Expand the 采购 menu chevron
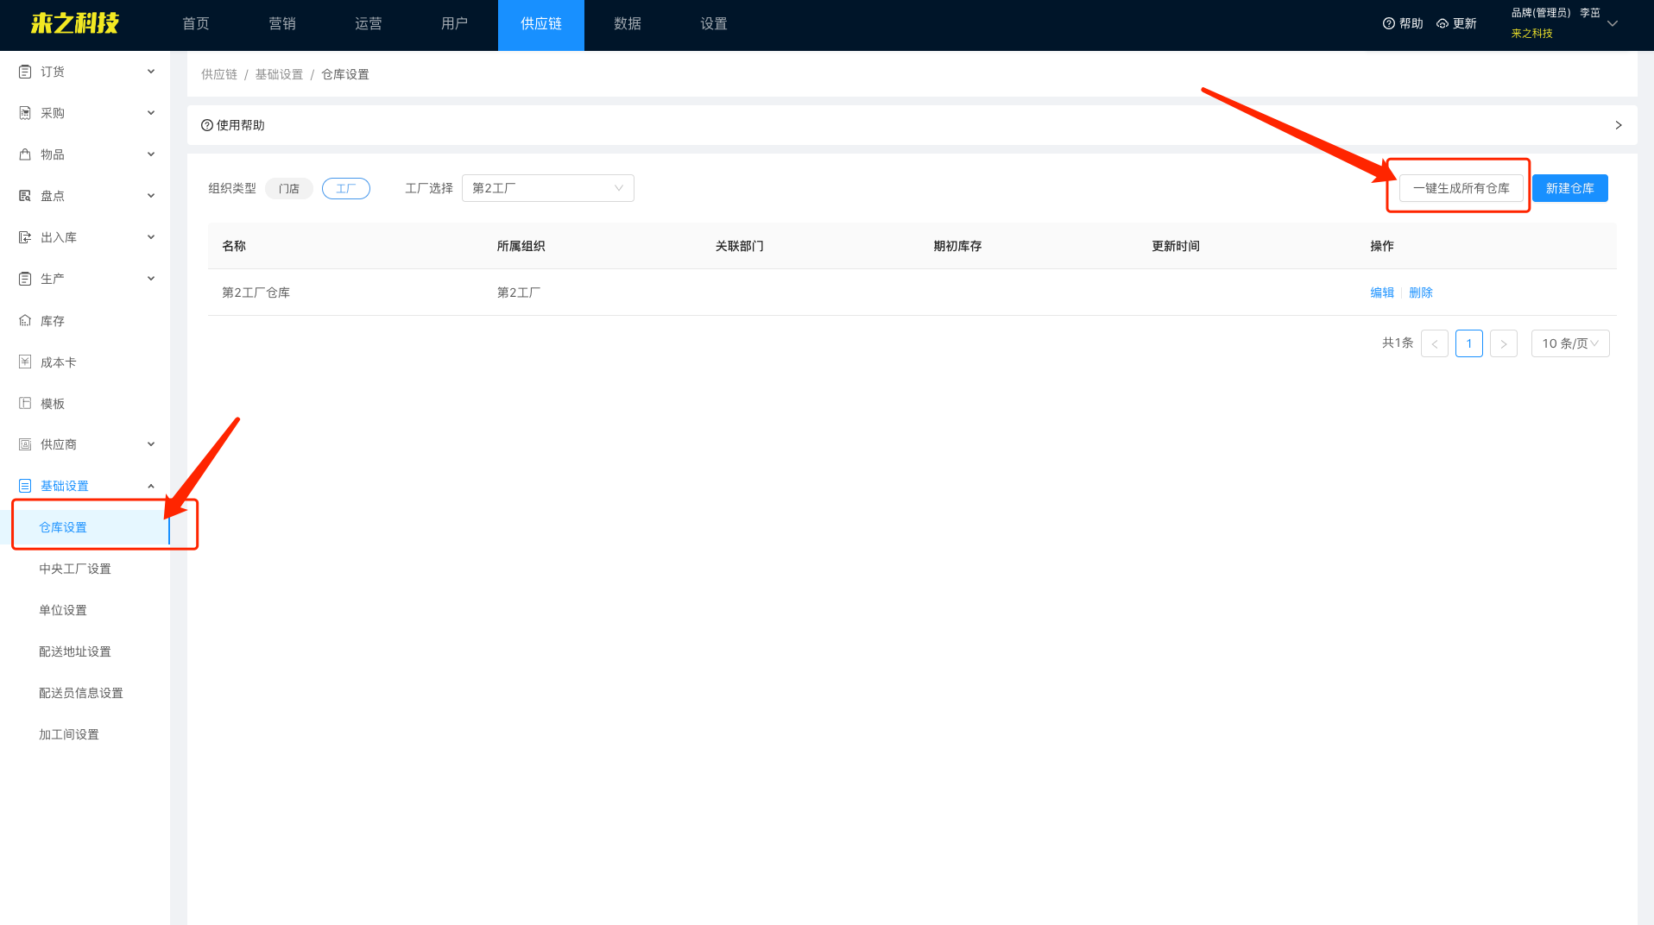 [x=151, y=113]
